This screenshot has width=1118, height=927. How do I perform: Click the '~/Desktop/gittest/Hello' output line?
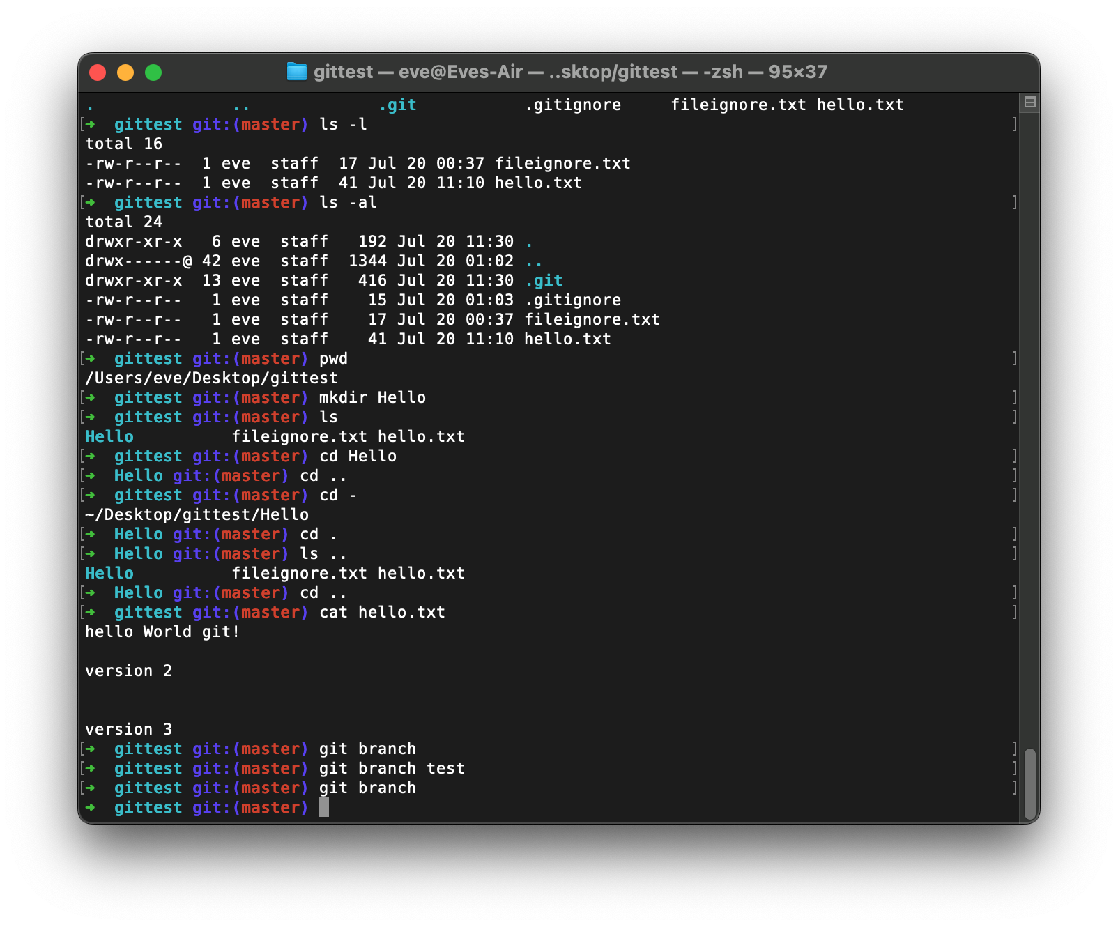coord(197,514)
